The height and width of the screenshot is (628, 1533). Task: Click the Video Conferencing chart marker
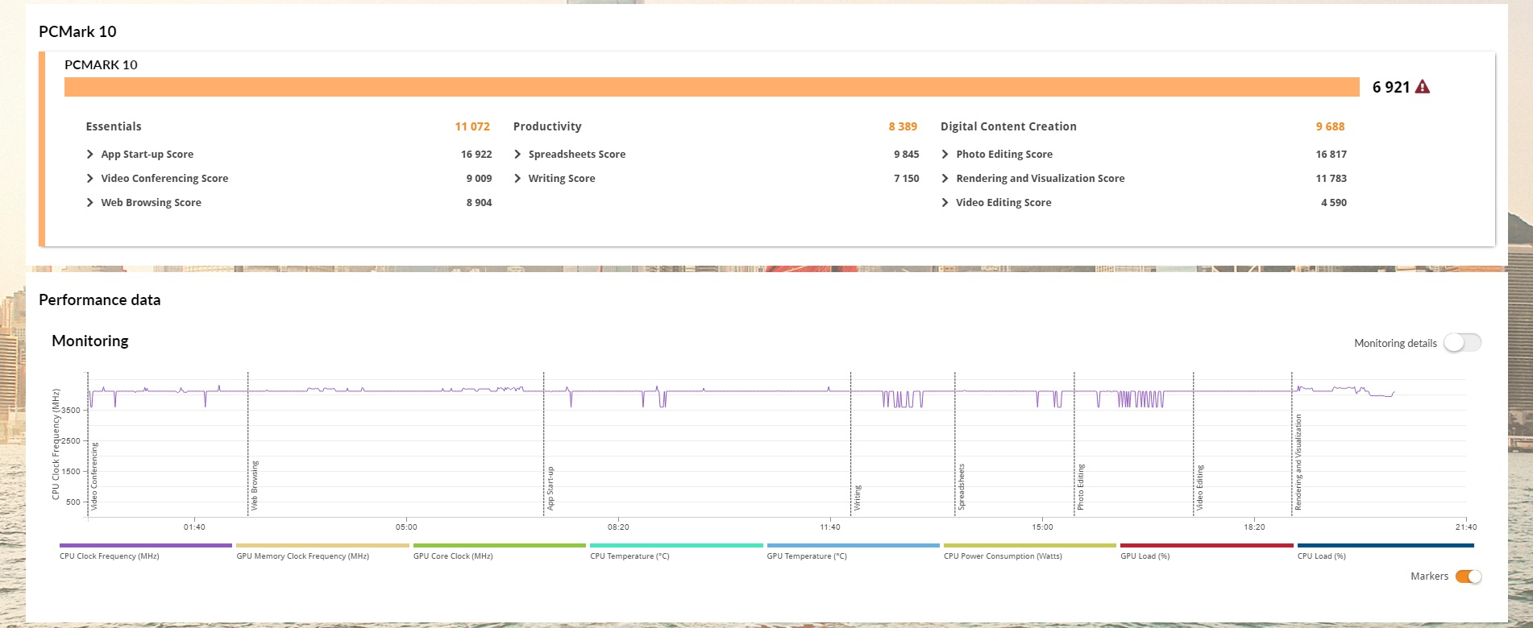click(94, 476)
